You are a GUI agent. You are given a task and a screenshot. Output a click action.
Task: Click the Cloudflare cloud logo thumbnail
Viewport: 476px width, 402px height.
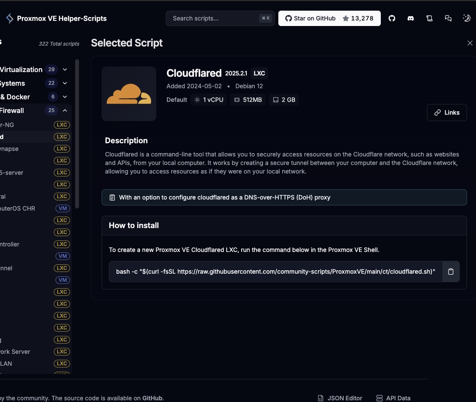(129, 94)
